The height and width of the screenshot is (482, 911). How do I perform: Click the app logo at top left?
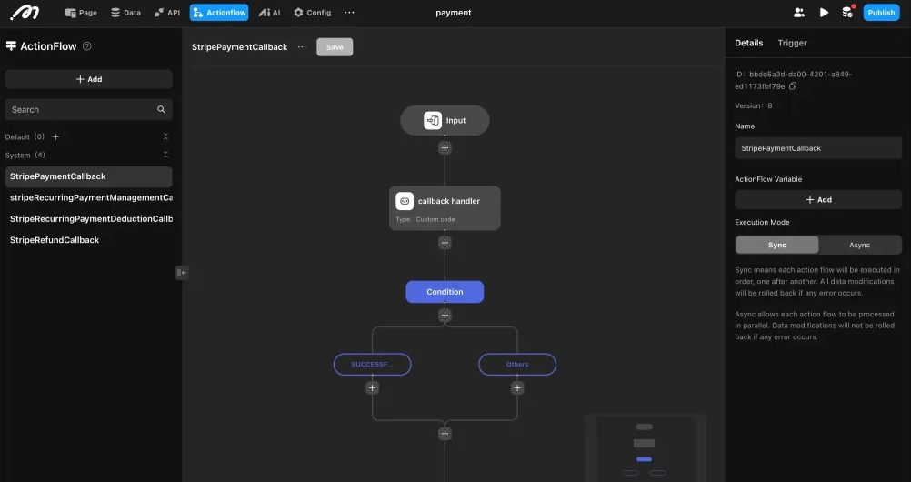pyautogui.click(x=25, y=12)
